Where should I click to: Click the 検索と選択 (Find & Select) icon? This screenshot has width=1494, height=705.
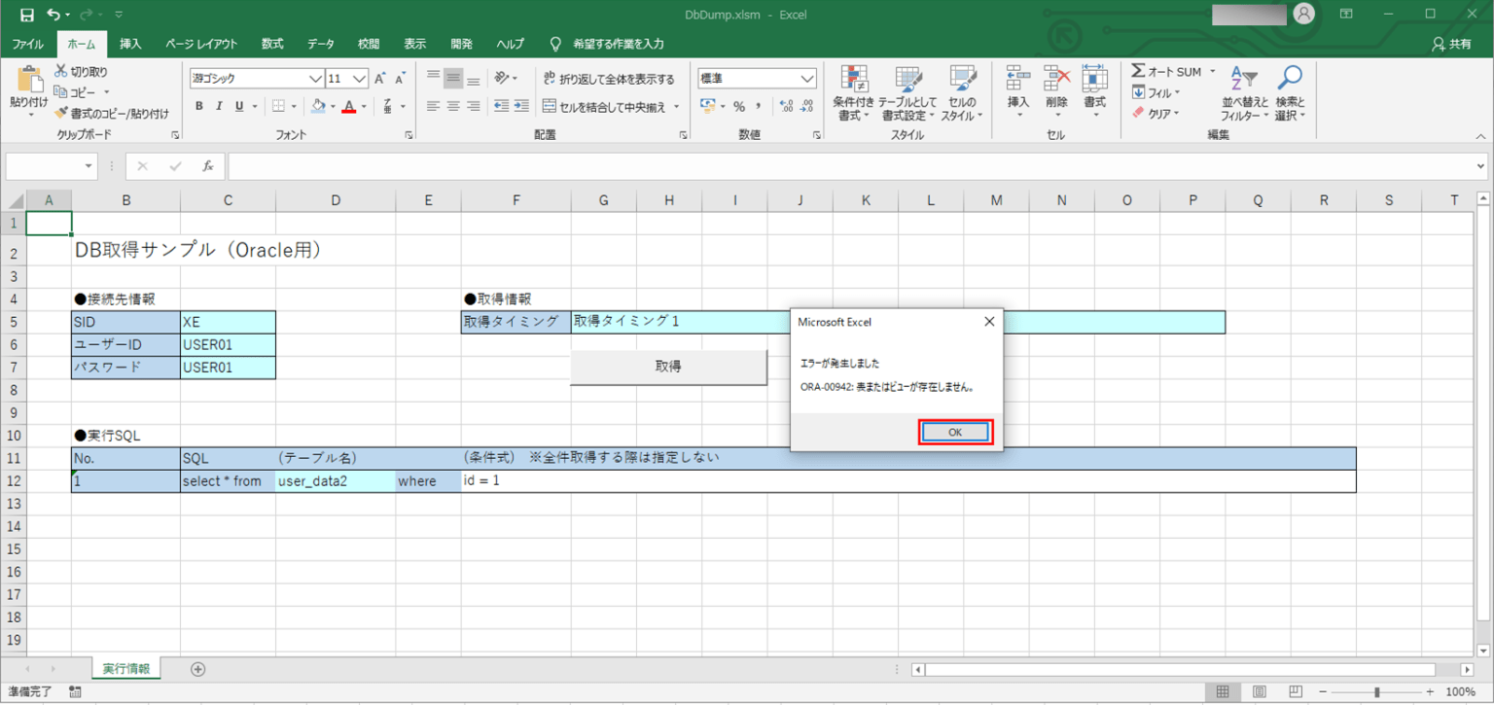[1291, 94]
